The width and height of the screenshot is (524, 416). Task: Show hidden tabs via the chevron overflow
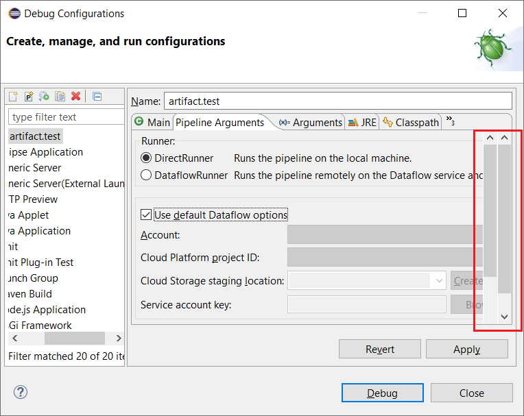pyautogui.click(x=450, y=121)
